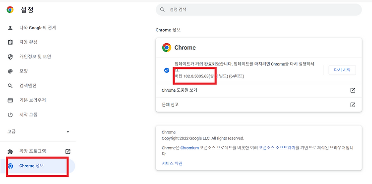Click the Chrome logo beside 설정 title

(x=10, y=10)
